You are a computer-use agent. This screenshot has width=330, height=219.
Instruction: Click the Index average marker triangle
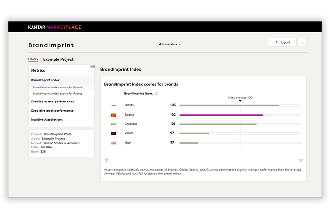[240, 101]
